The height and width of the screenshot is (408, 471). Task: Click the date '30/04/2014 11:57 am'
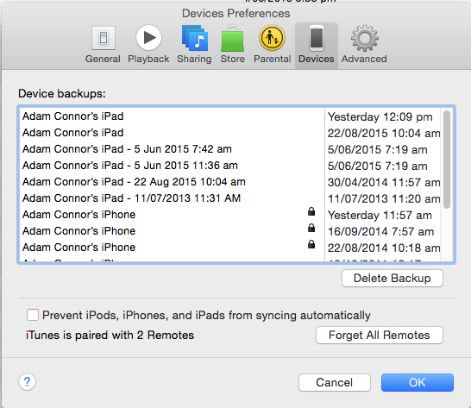[384, 182]
